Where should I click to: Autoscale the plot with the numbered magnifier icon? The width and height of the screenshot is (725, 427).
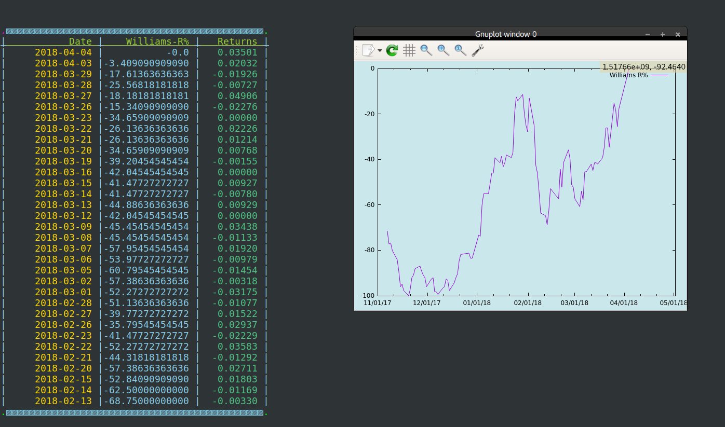460,50
